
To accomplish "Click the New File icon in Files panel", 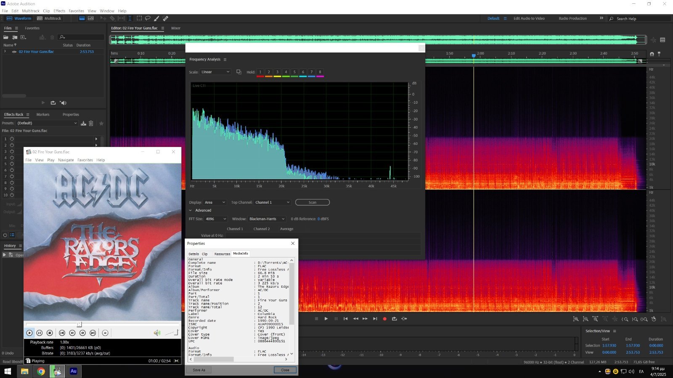I will (23, 37).
